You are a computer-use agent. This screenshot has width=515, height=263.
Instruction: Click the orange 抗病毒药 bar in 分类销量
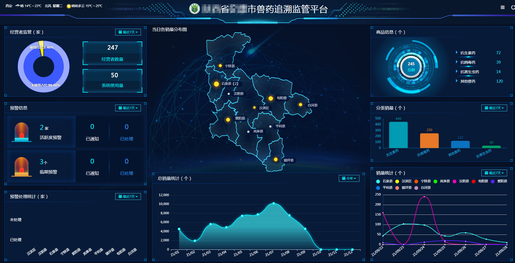tap(429, 141)
